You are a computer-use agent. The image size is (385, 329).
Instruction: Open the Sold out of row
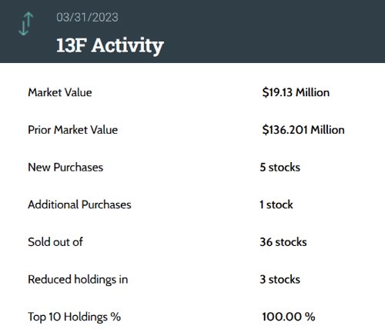tap(192, 242)
